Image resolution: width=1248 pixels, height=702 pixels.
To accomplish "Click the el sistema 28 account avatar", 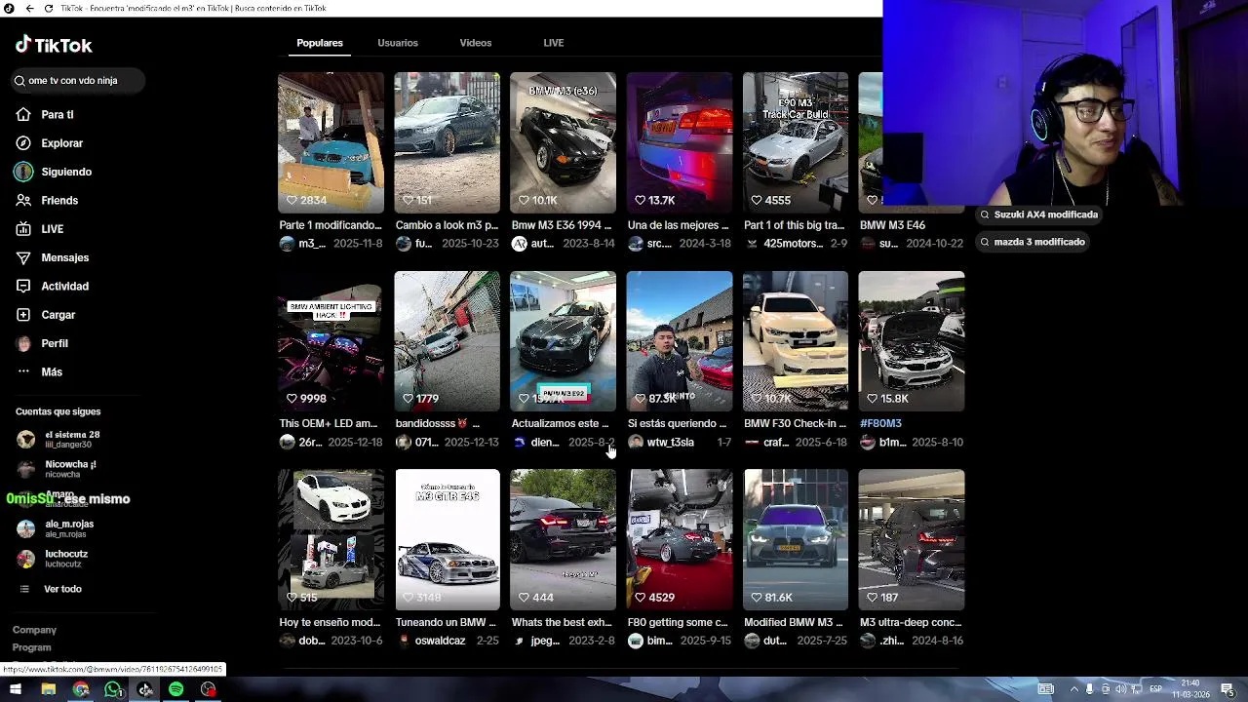I will click(x=26, y=440).
